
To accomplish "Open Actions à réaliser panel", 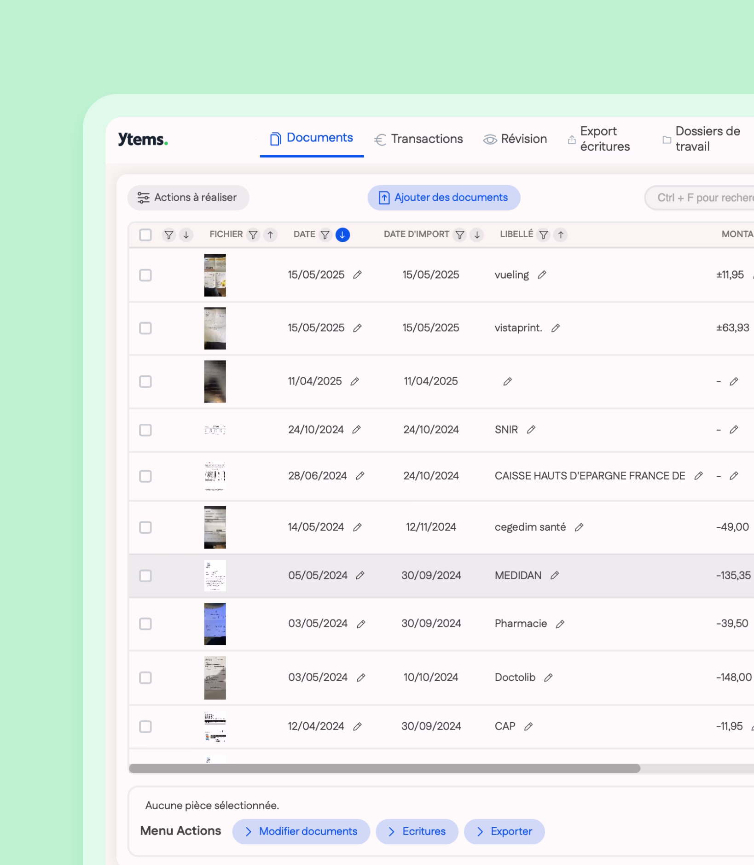I will click(x=188, y=198).
